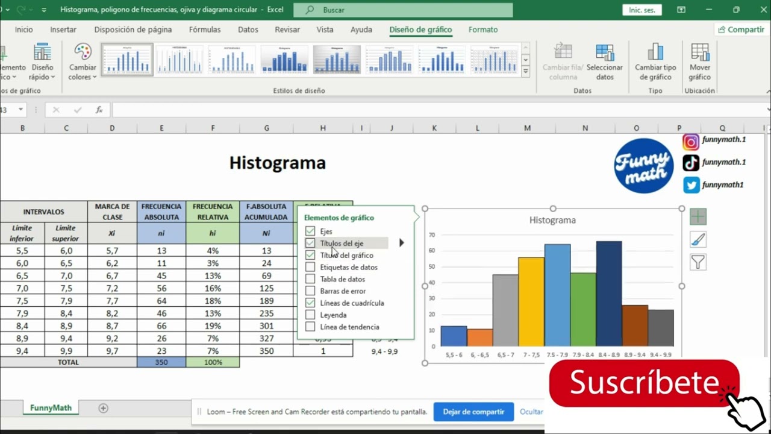This screenshot has height=434, width=771.
Task: Open the Name Box dropdown arrow
Action: 20,110
